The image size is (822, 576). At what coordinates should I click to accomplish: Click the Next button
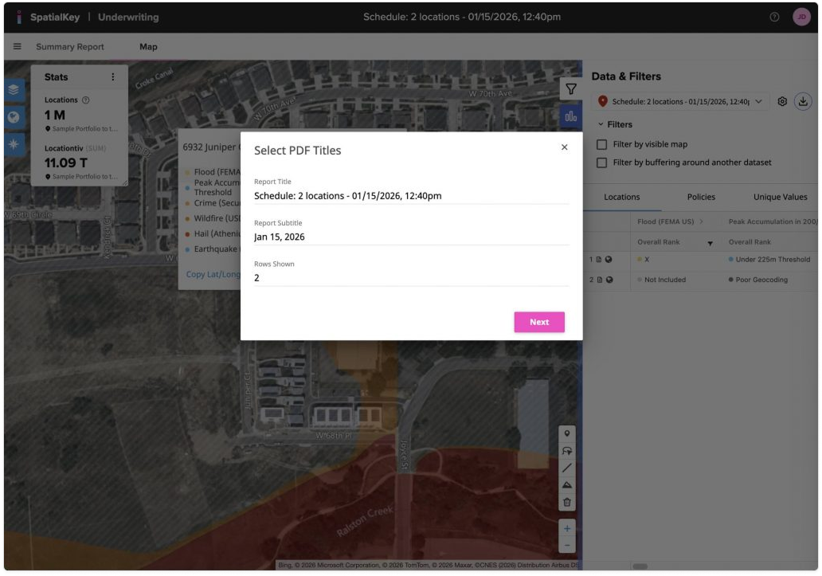click(x=539, y=322)
